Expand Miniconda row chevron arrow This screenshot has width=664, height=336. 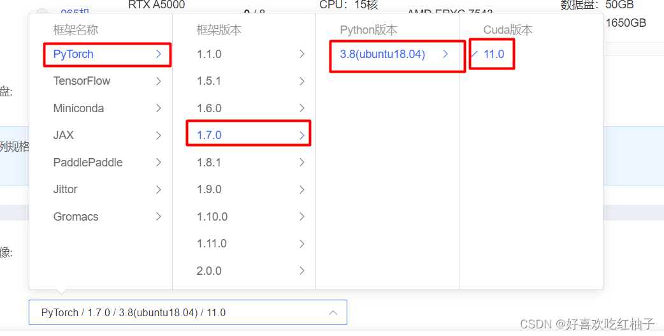pos(159,108)
